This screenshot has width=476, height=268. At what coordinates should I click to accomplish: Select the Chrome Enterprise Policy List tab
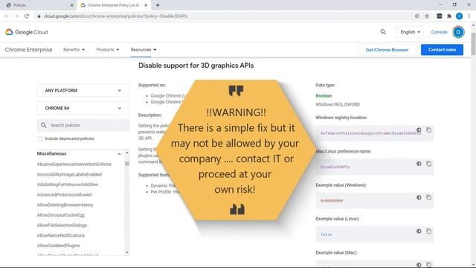(113, 5)
